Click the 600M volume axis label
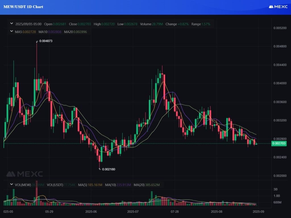291x218 pixels. coord(277,202)
